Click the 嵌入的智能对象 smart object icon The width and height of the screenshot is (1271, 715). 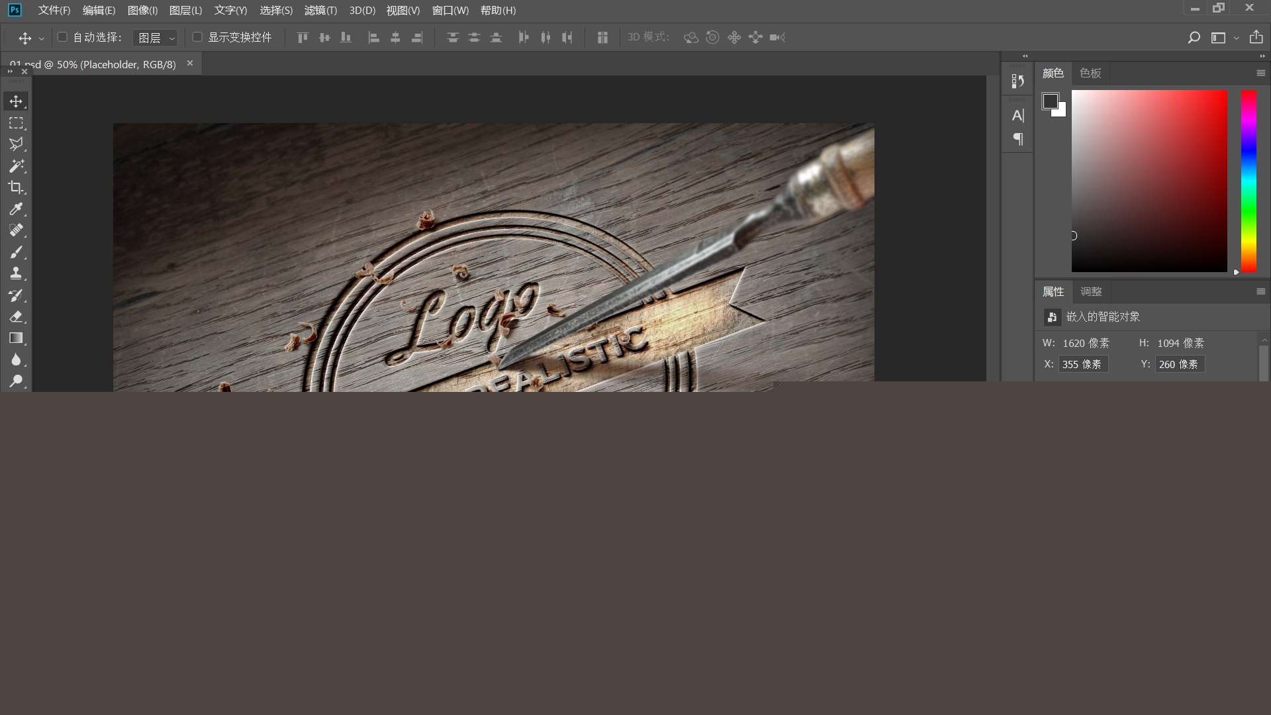point(1052,317)
